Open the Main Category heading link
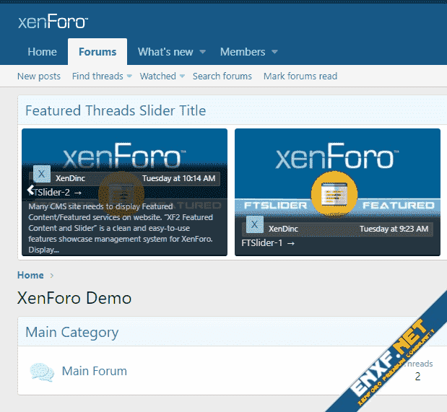Viewport: 447px width, 412px height. pyautogui.click(x=72, y=333)
